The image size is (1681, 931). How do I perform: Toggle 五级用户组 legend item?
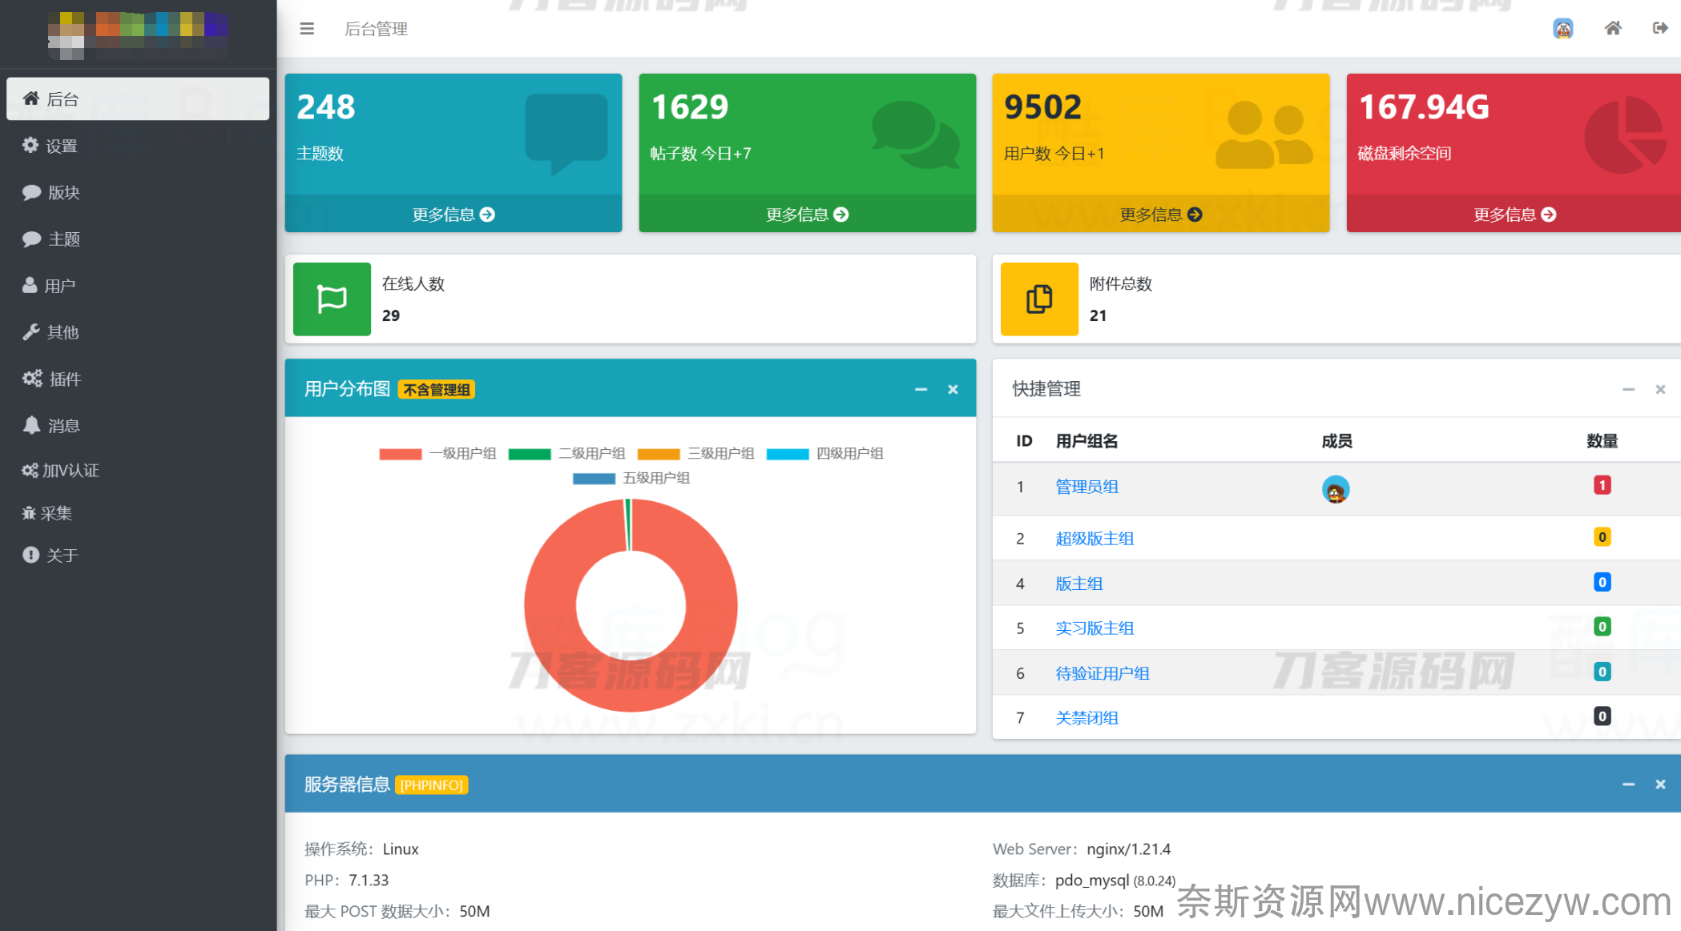[631, 479]
